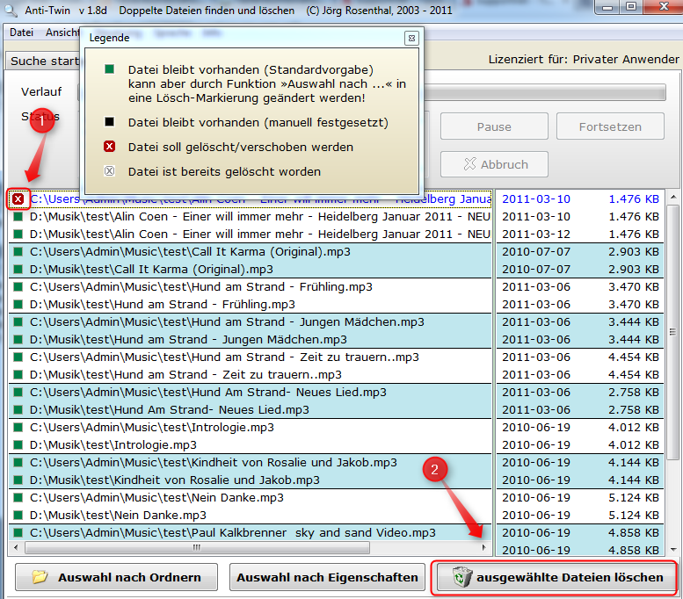This screenshot has height=599, width=683.
Task: Click the red X icon in the Legende
Action: [109, 147]
